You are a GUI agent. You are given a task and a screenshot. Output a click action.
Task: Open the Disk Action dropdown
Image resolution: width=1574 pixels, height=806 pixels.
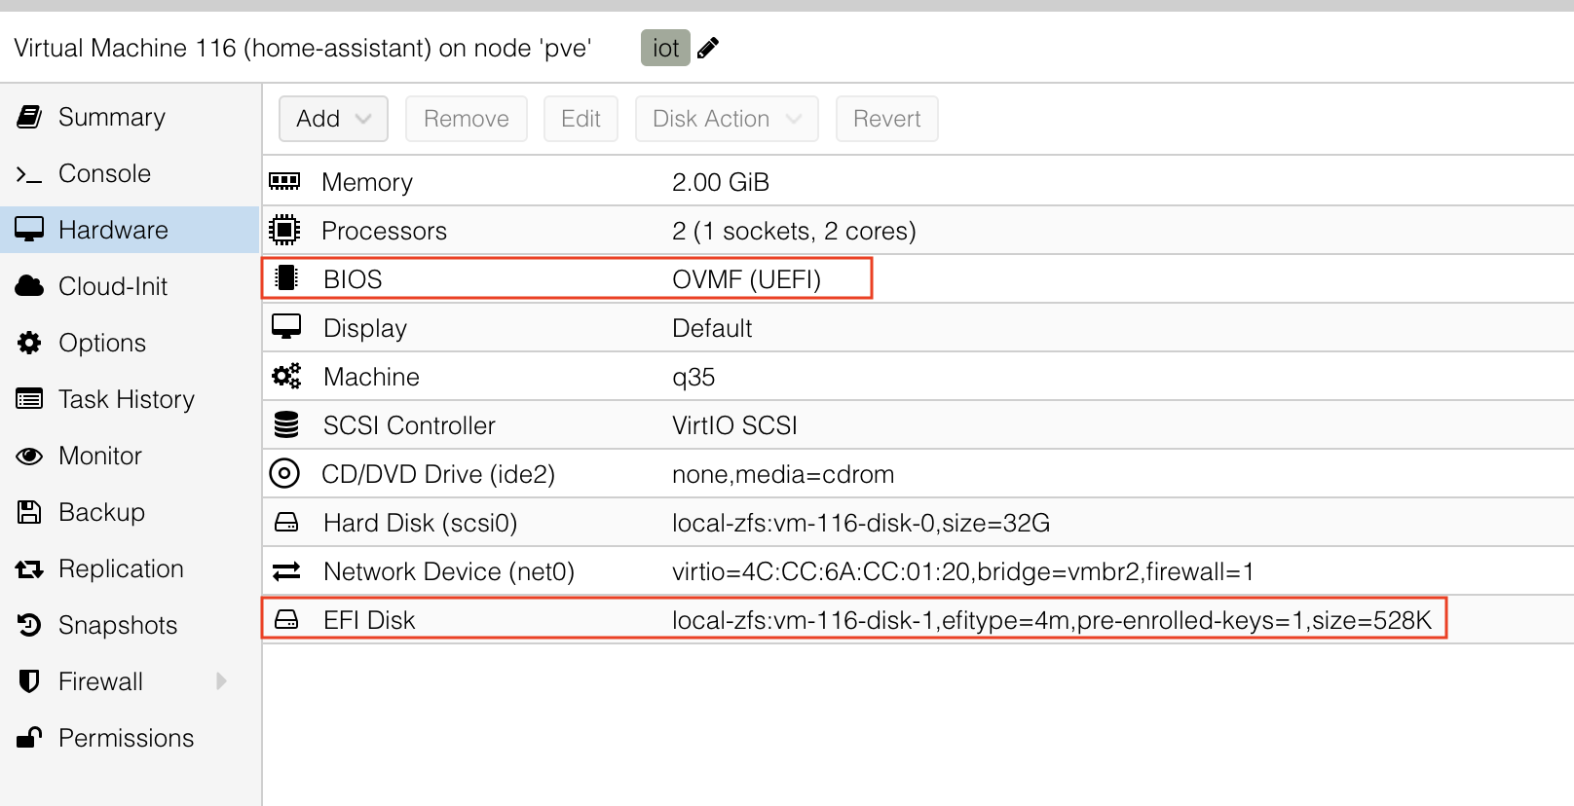tap(727, 119)
